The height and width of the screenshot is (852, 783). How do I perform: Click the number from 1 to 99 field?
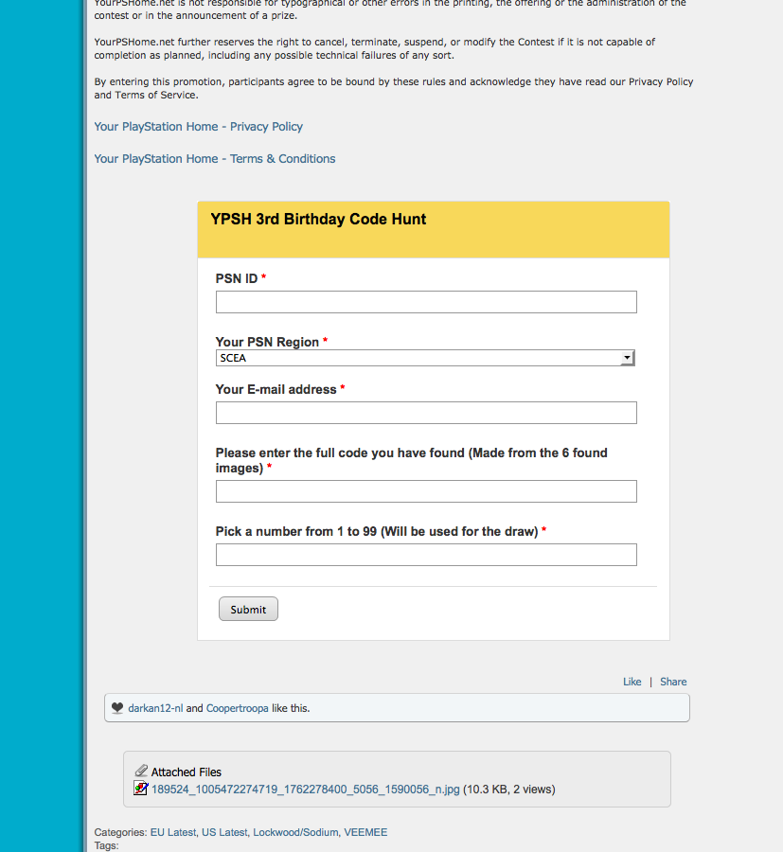tap(426, 555)
